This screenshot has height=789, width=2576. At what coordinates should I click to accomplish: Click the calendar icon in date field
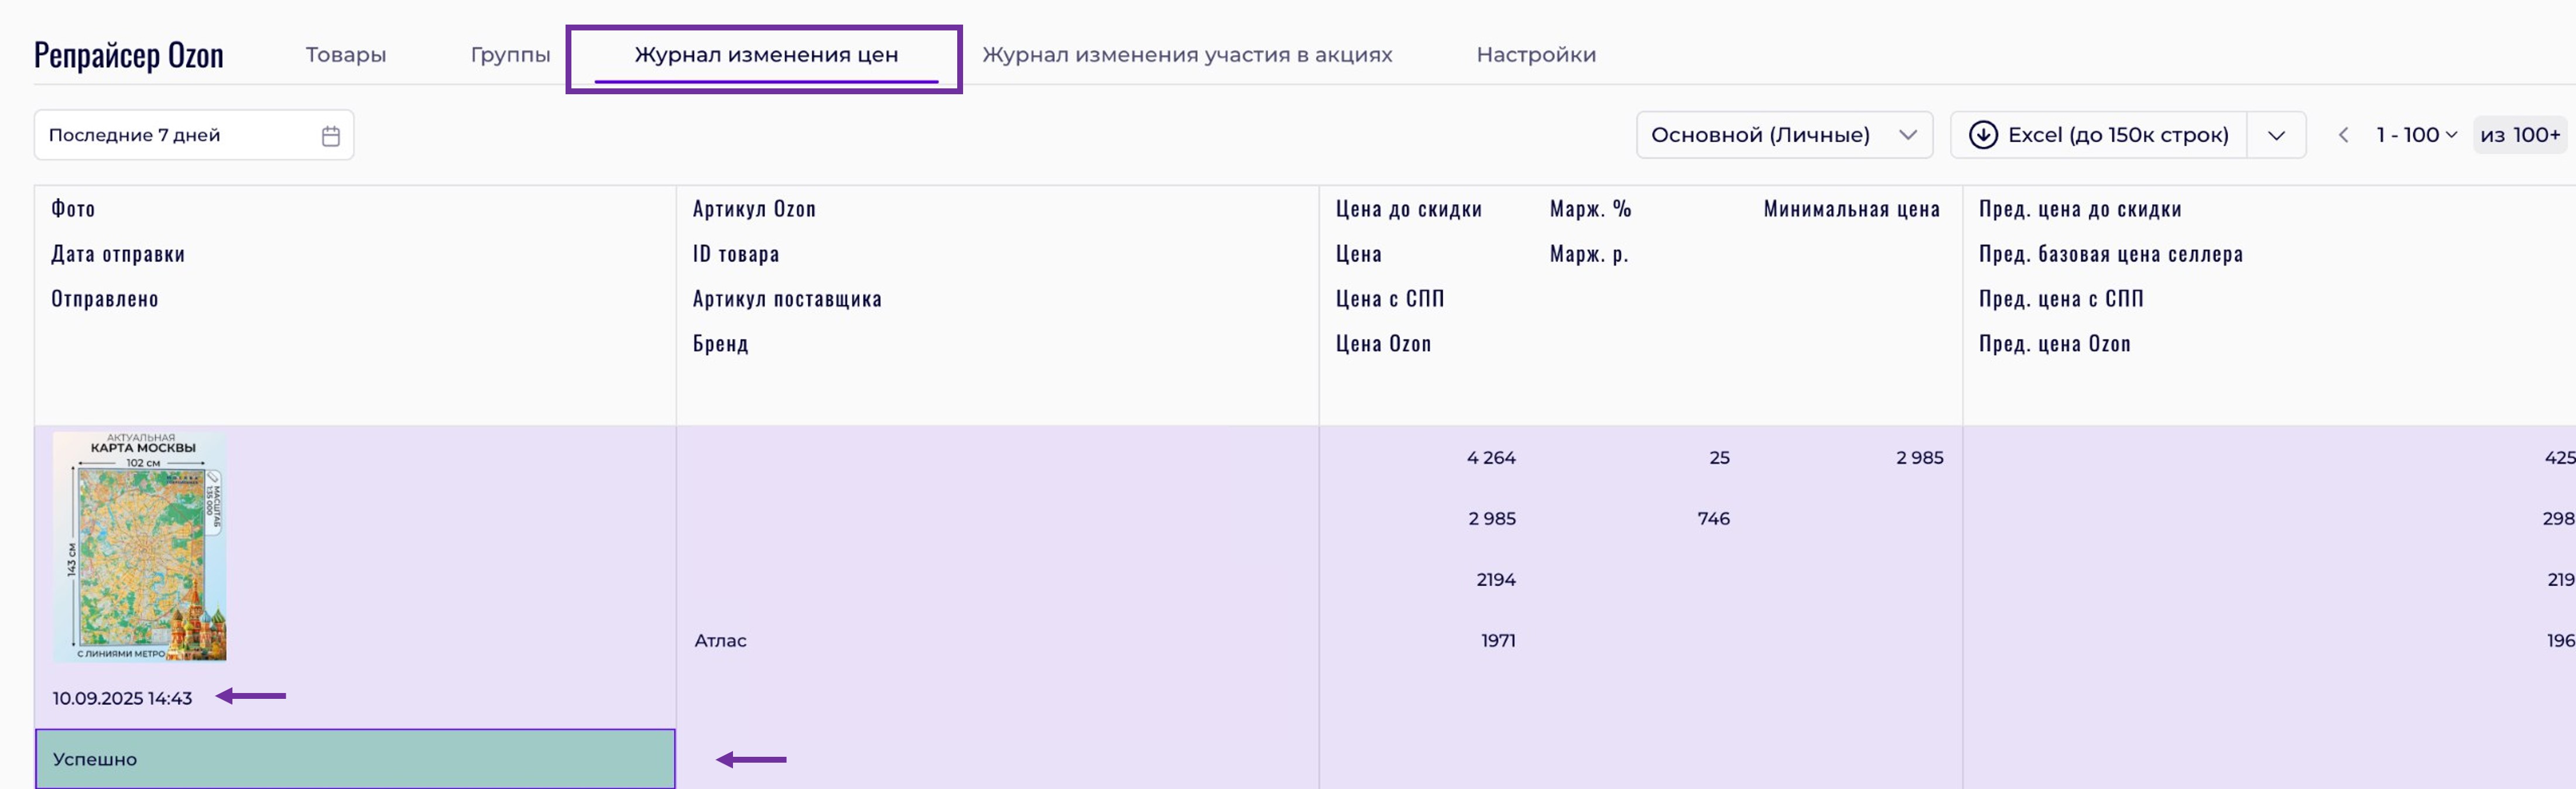click(331, 136)
